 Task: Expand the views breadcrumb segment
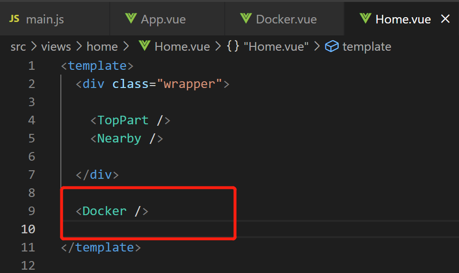56,46
